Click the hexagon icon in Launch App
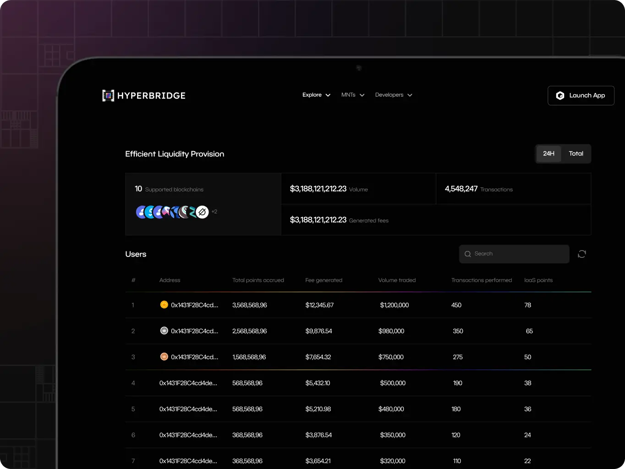The width and height of the screenshot is (625, 469). click(560, 95)
